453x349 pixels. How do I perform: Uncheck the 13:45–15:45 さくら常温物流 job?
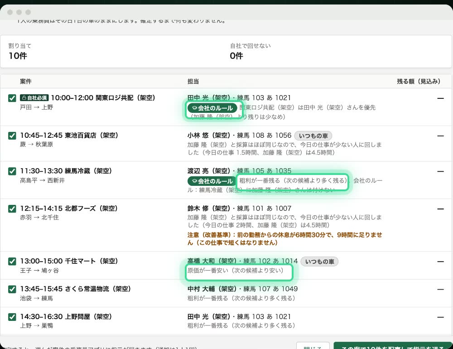click(x=12, y=289)
